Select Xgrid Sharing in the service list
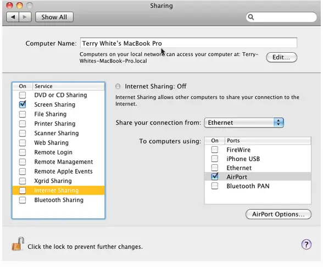The height and width of the screenshot is (267, 323). (58, 181)
